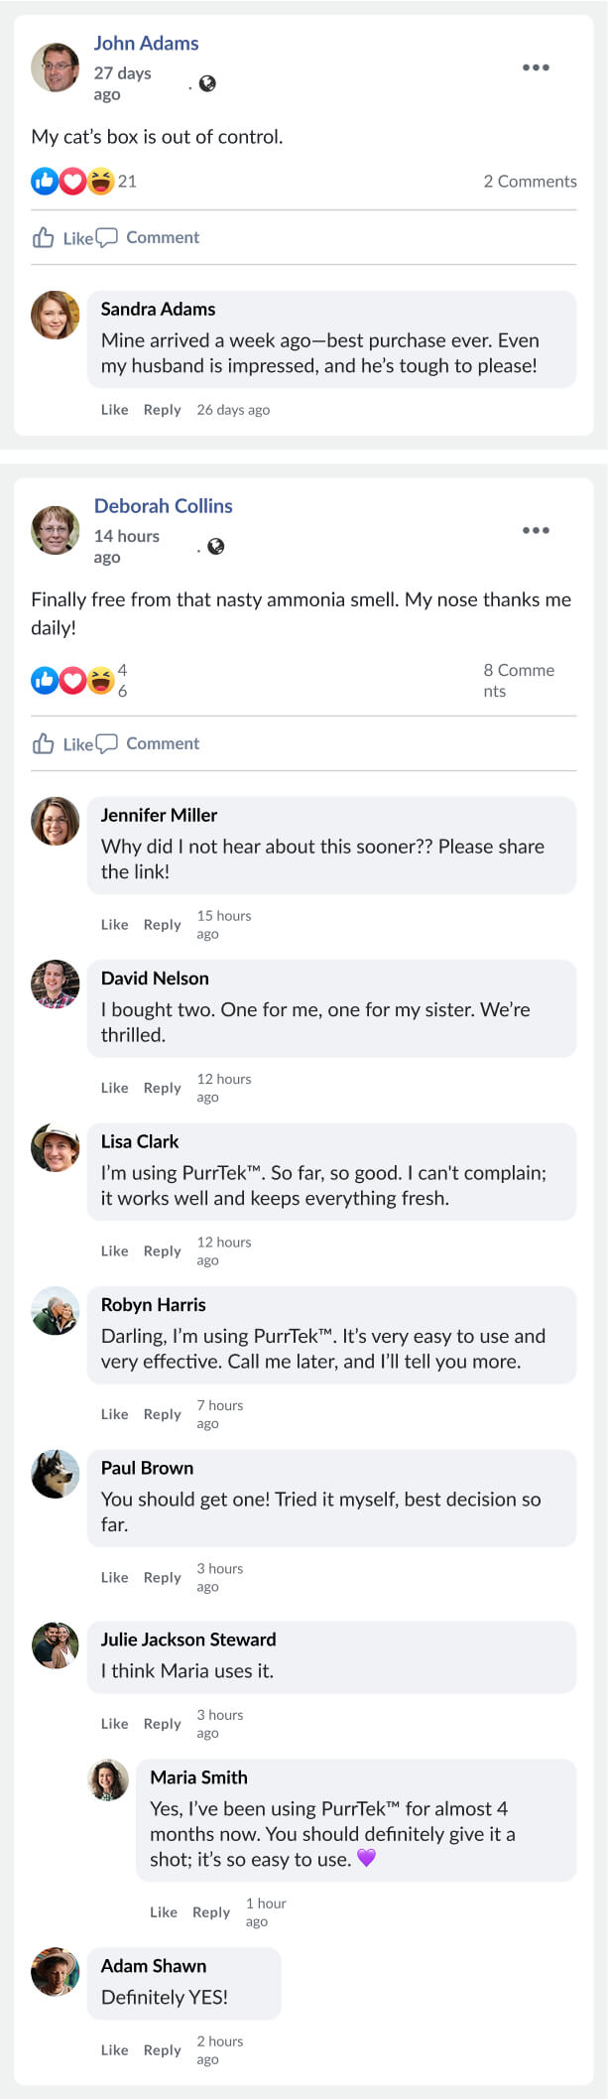The width and height of the screenshot is (608, 2099).
Task: Click the globe privacy icon on Deborah Collins' post
Action: 215,547
